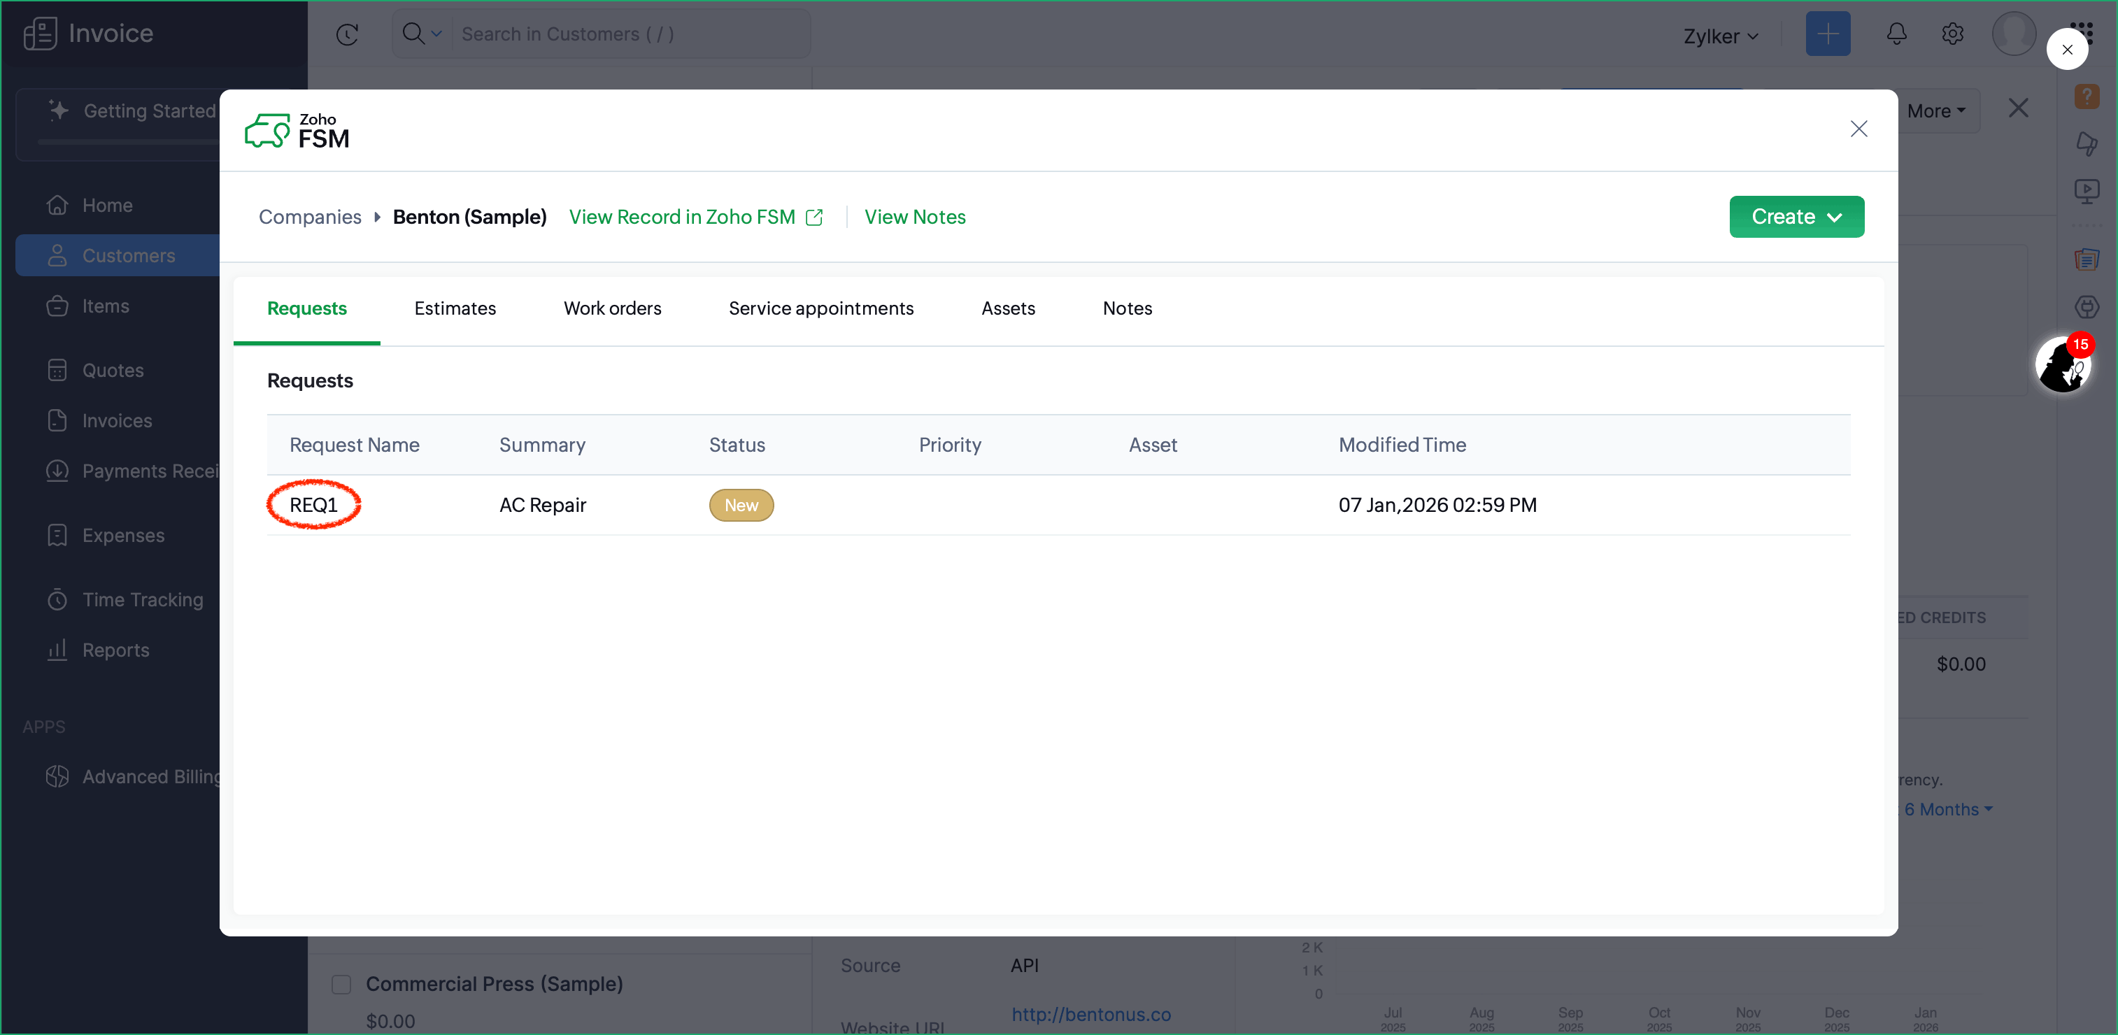Click the blue quick create plus icon
This screenshot has height=1035, width=2118.
1827,34
